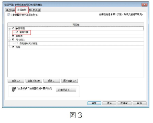Image resolution: width=153 pixels, height=123 pixels.
Task: Select the 自动绘制尺寸标注 row label
Action: click(x=28, y=44)
